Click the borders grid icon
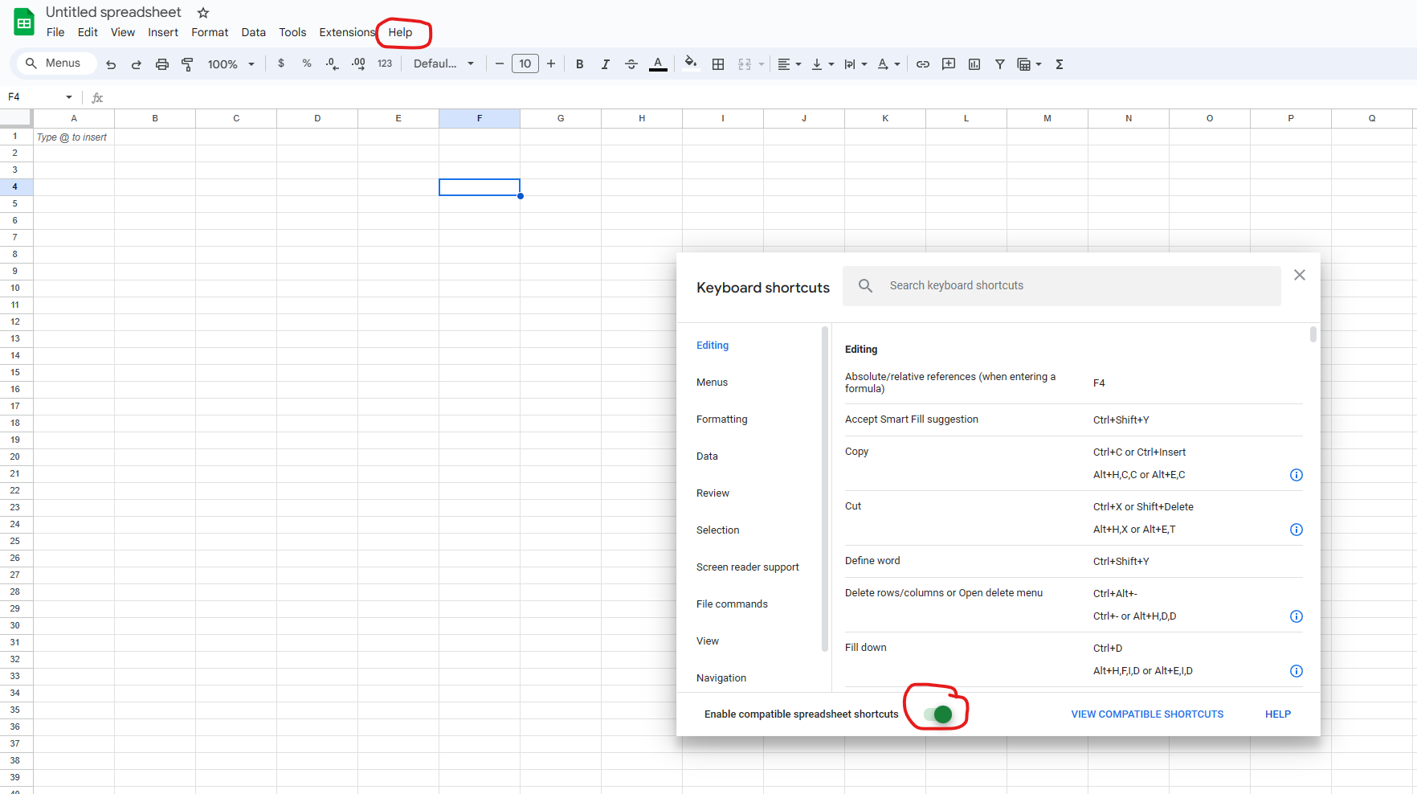This screenshot has width=1417, height=794. (x=718, y=64)
